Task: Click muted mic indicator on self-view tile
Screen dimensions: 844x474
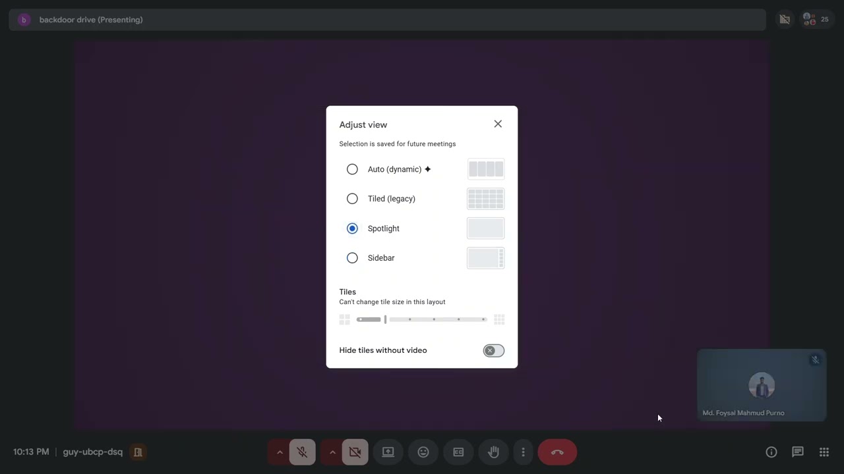Action: coord(816,360)
